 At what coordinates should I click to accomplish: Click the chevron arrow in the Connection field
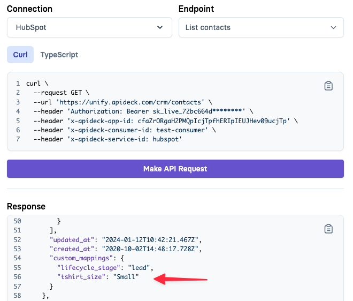(x=160, y=27)
